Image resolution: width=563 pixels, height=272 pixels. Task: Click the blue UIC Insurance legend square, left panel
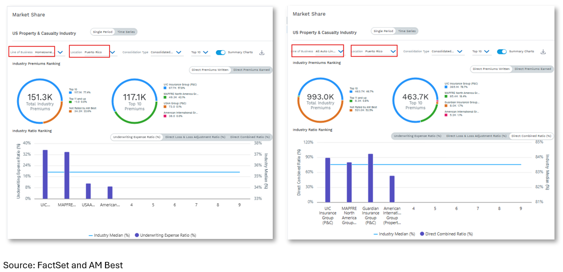click(x=165, y=88)
